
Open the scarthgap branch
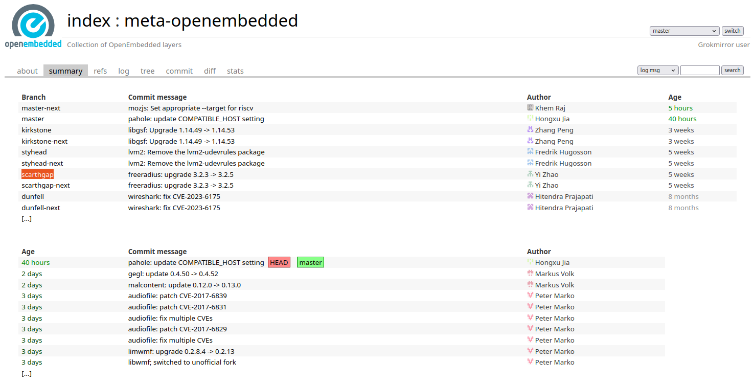37,174
